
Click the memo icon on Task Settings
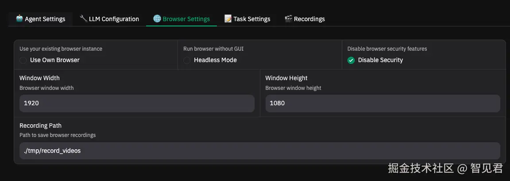pos(228,18)
